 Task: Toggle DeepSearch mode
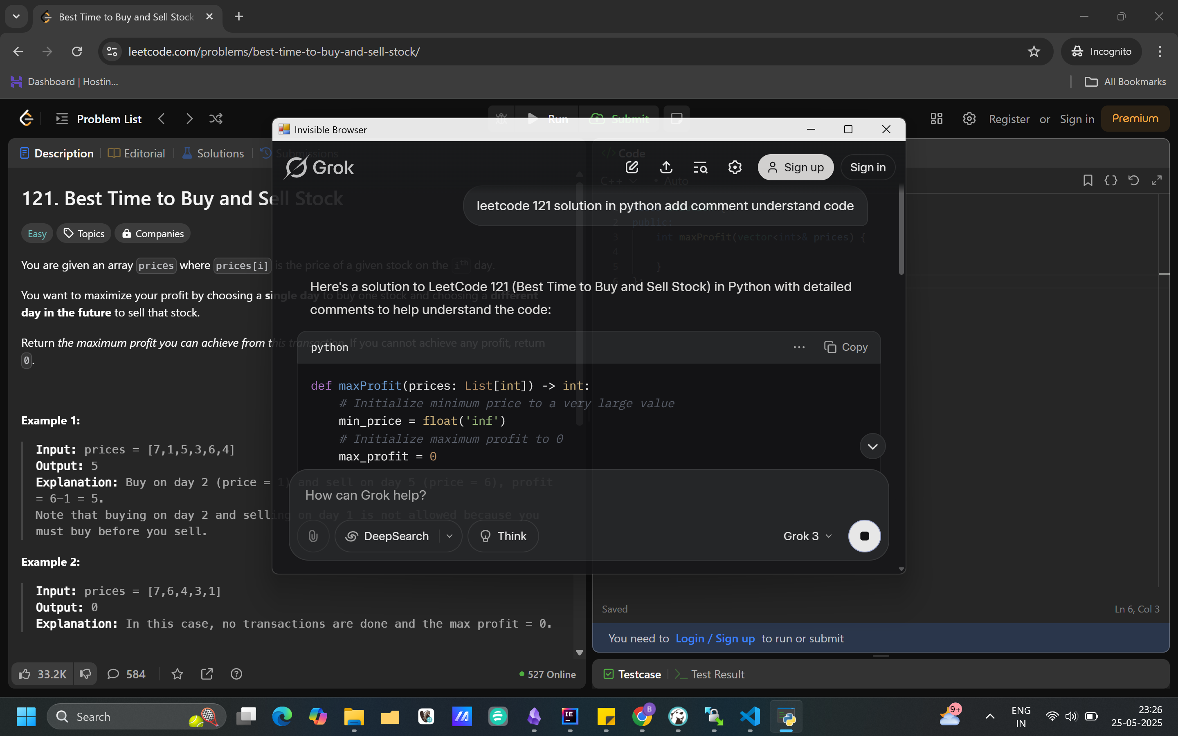[x=387, y=536]
